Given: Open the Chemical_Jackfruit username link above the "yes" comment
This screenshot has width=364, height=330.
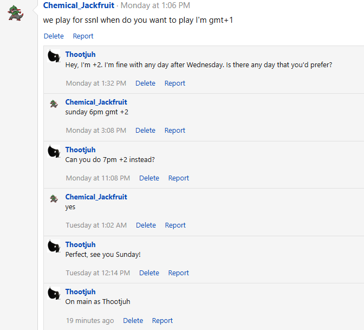Looking at the screenshot, I should point(96,197).
